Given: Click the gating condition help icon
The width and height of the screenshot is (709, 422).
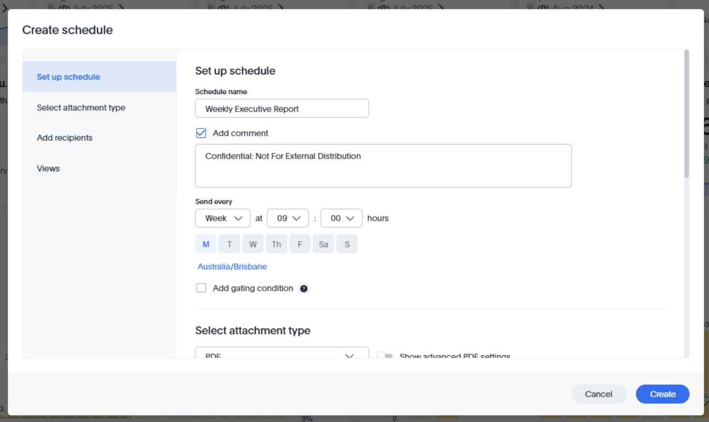Looking at the screenshot, I should click(x=303, y=288).
